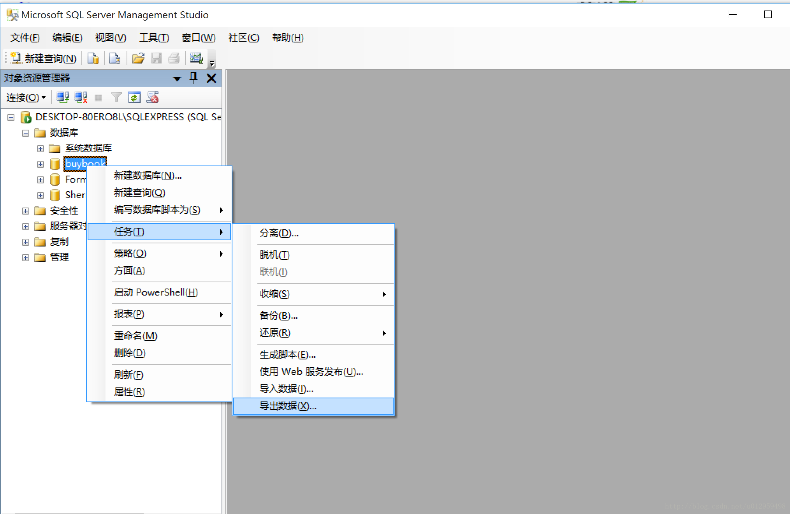Click the Filter funnel icon in Object Explorer

tap(116, 97)
